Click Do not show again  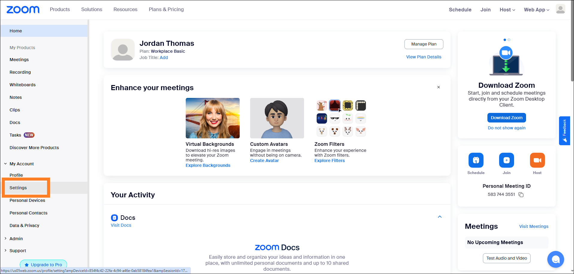[x=506, y=128]
